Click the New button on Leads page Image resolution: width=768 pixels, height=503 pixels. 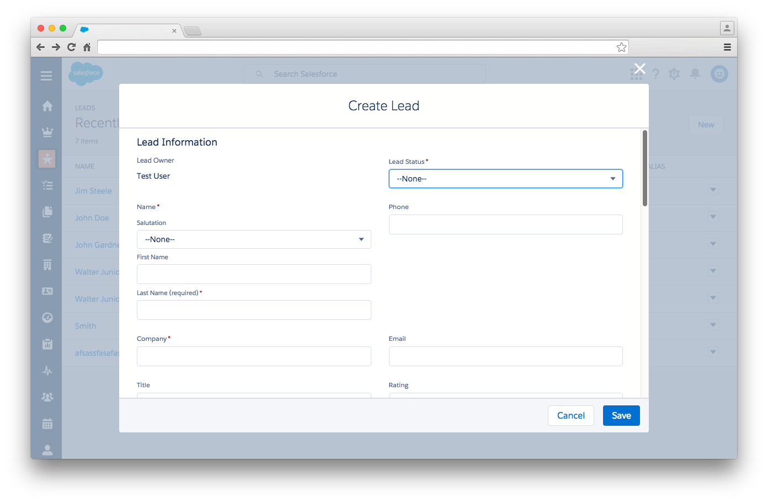click(x=706, y=125)
